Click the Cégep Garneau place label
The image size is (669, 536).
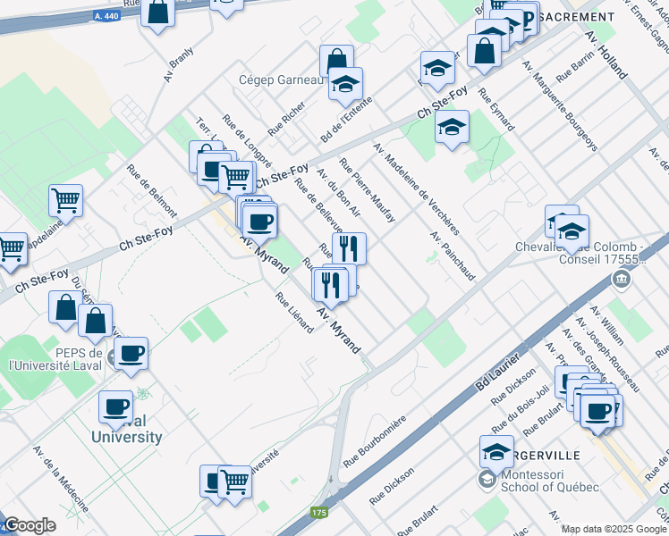[x=281, y=80]
